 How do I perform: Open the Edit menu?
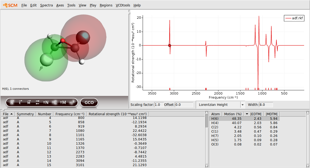tap(33, 5)
